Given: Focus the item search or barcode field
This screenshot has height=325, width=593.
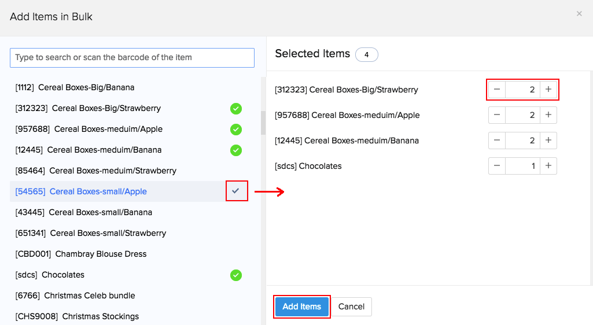Looking at the screenshot, I should tap(132, 57).
